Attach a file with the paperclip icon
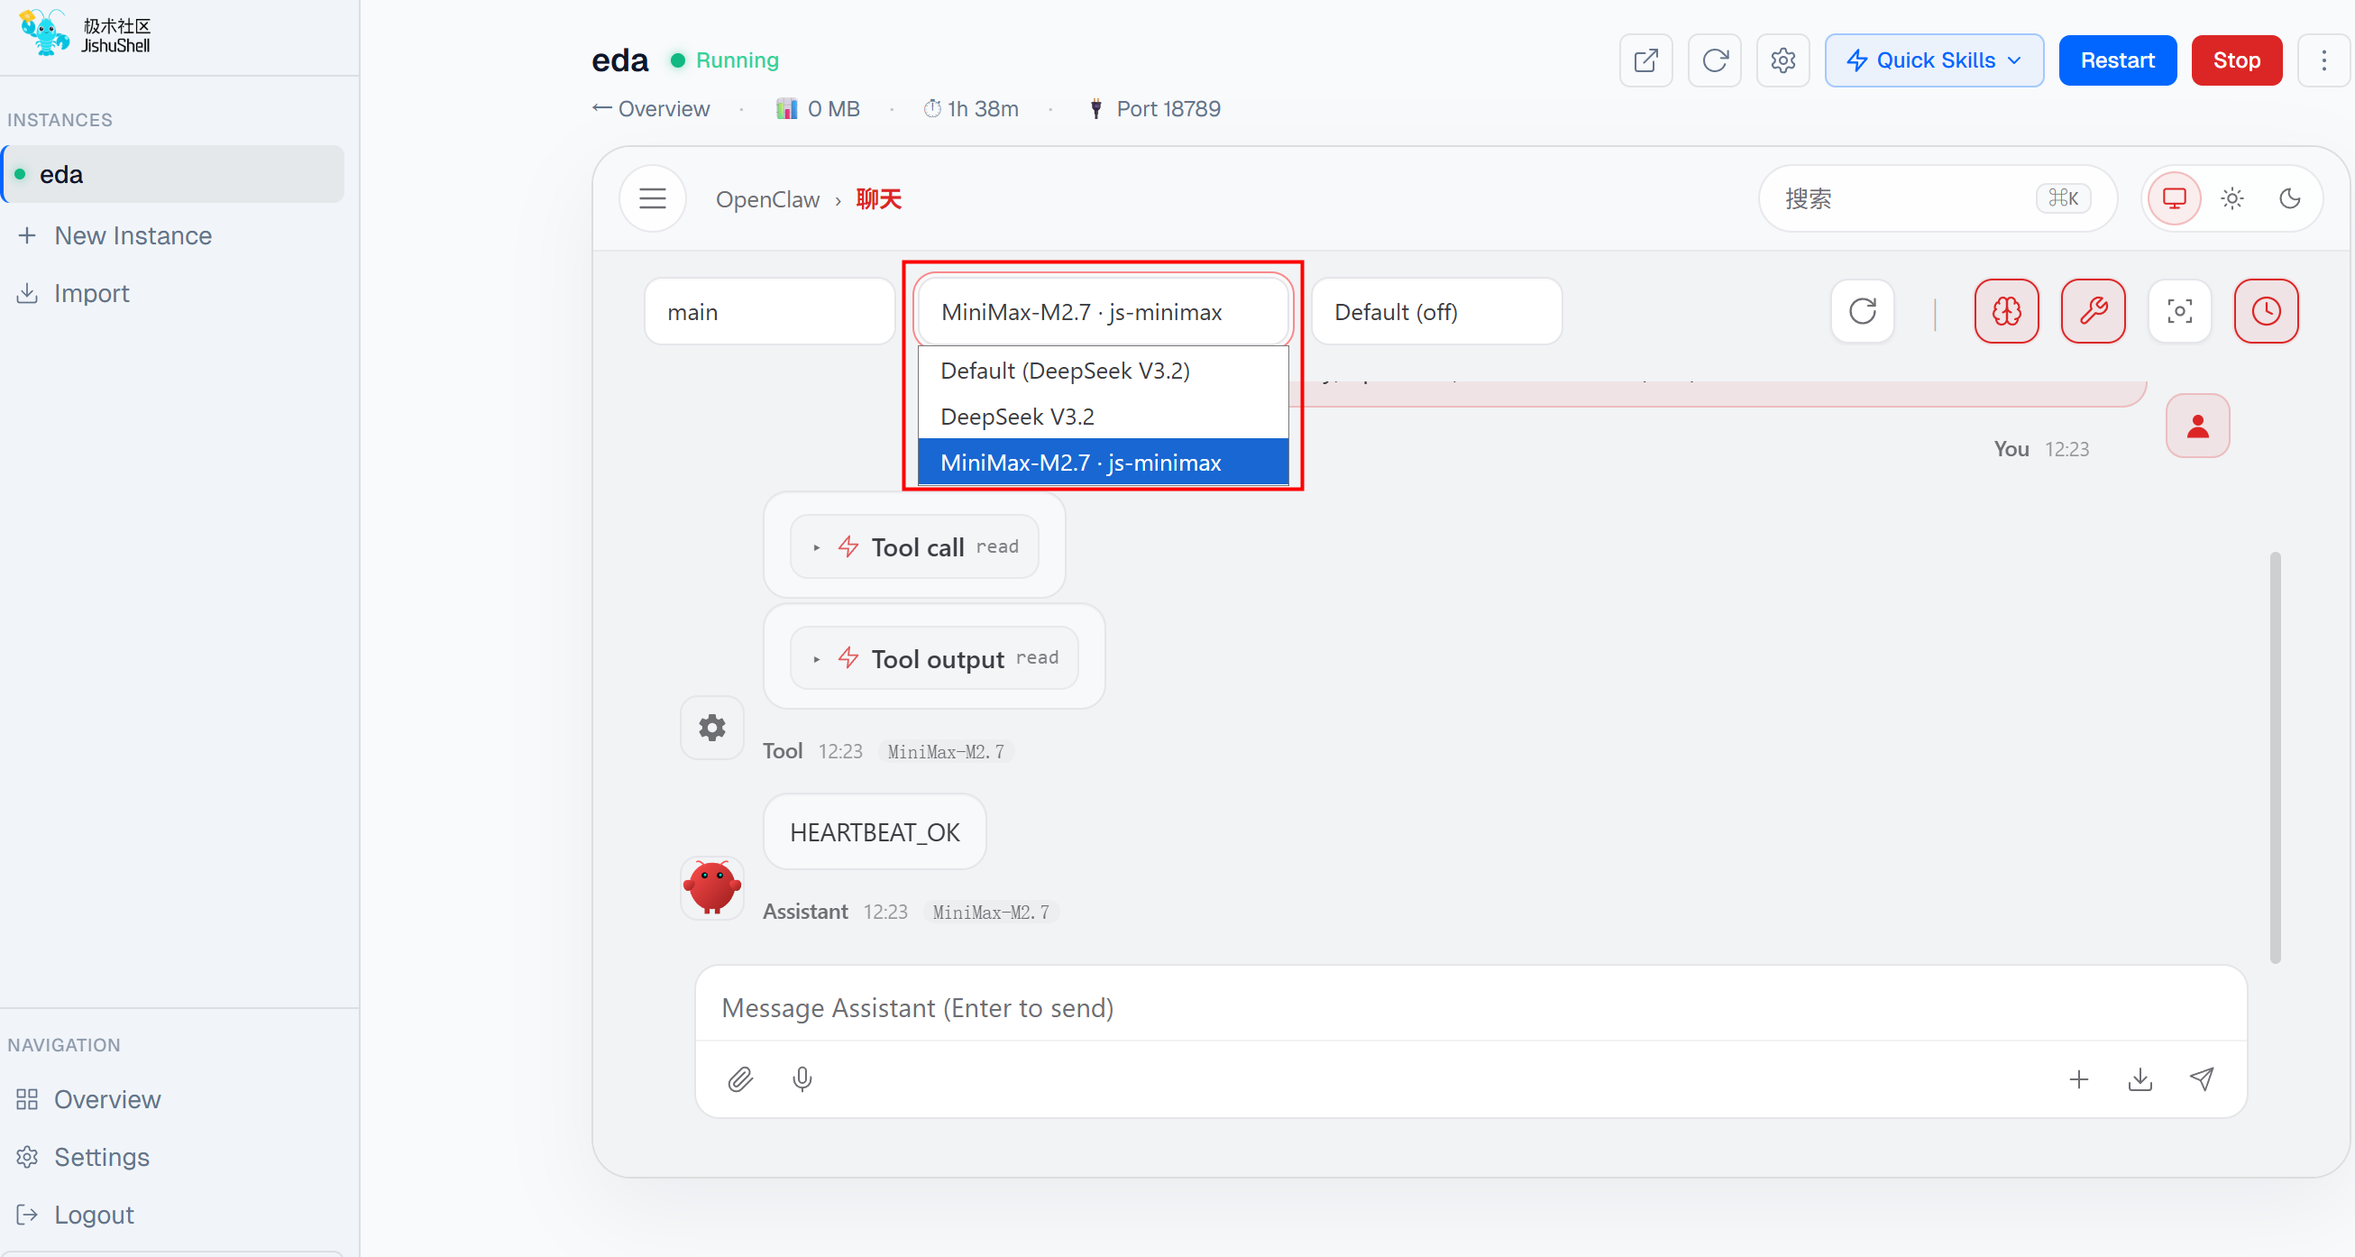The width and height of the screenshot is (2355, 1257). click(x=740, y=1079)
